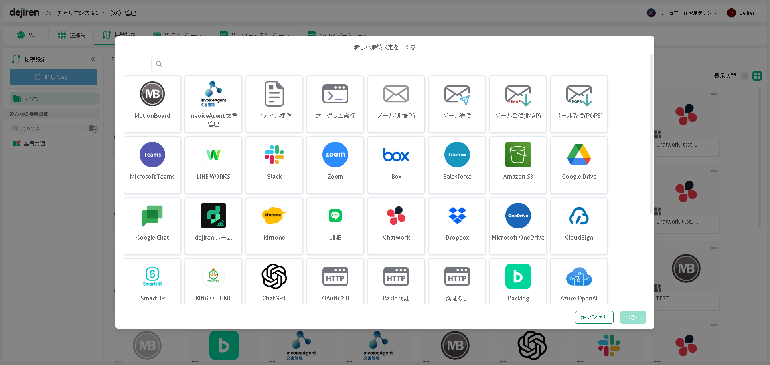770x365 pixels.
Task: Choose the Dropbox connection tile
Action: click(x=457, y=216)
